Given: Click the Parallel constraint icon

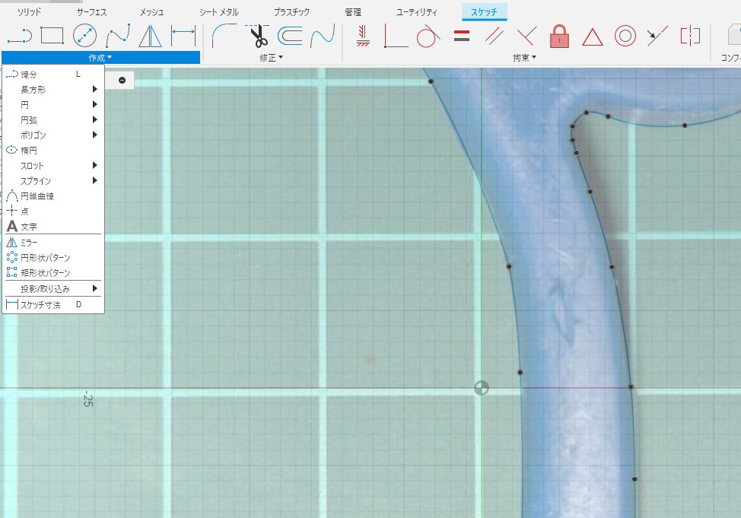Looking at the screenshot, I should (x=495, y=35).
